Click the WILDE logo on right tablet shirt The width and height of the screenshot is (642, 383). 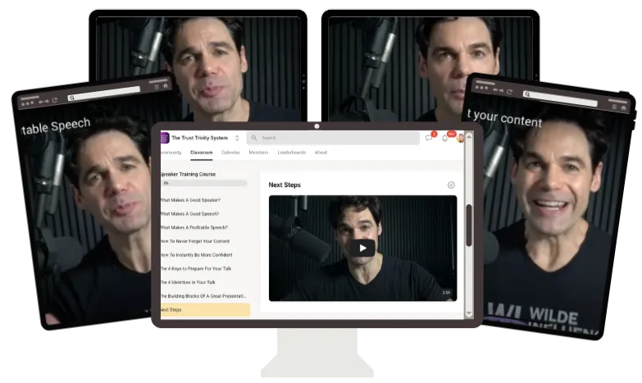point(553,317)
